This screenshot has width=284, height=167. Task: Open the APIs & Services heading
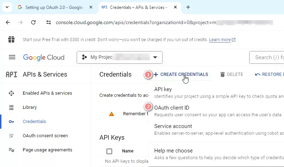click(x=45, y=74)
